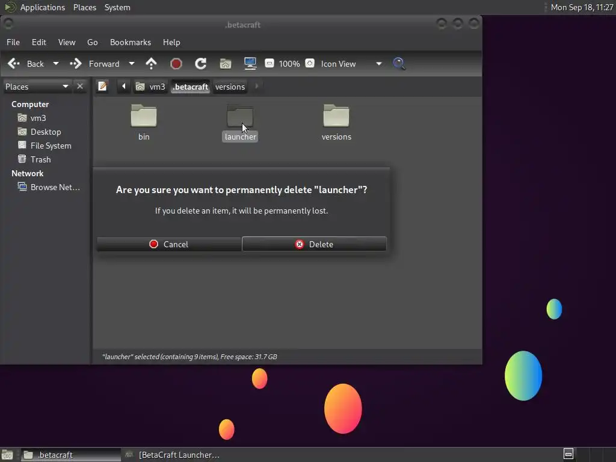Switch to BetaCraft Launcher taskbar window

[x=173, y=455]
